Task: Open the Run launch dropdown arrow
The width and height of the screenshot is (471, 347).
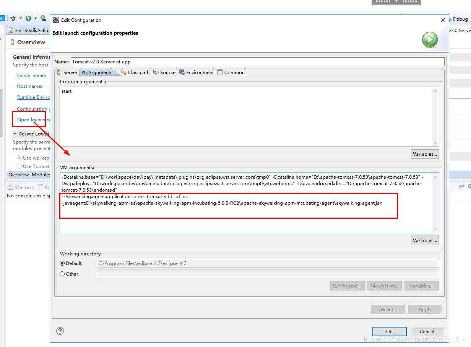Action: tap(36, 18)
